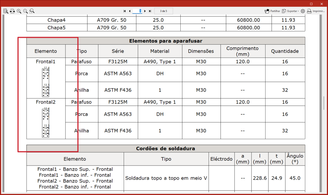Click the Quantidade column header
Viewport: 328px width, 195px height.
(x=285, y=51)
